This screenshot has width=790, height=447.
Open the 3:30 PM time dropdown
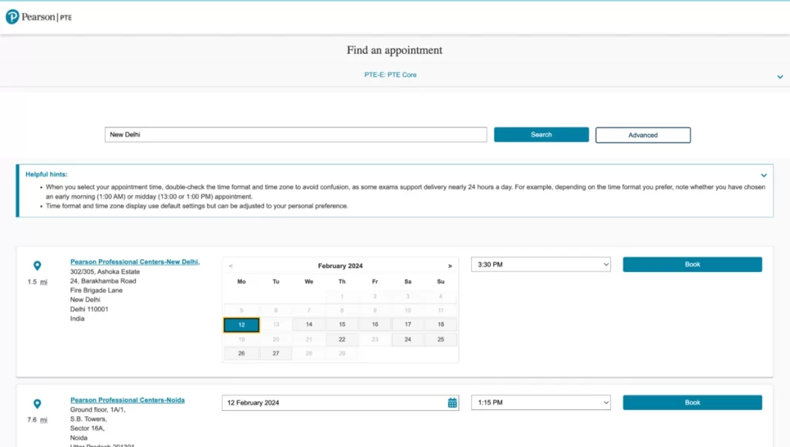click(540, 264)
